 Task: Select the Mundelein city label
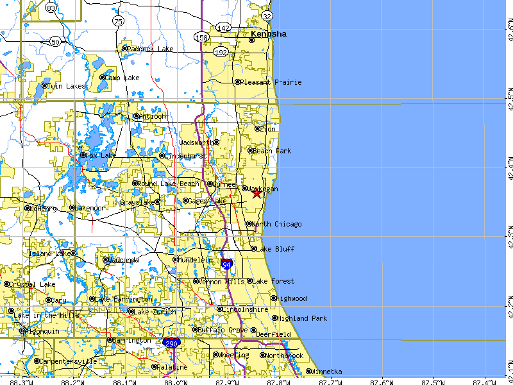coord(196,260)
